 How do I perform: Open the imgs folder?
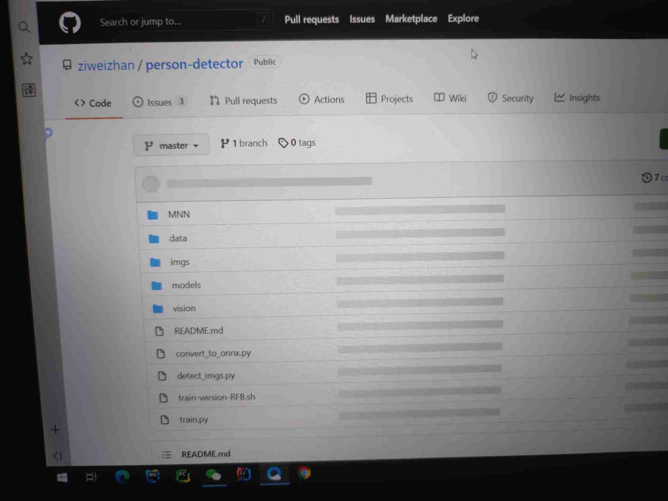click(180, 262)
